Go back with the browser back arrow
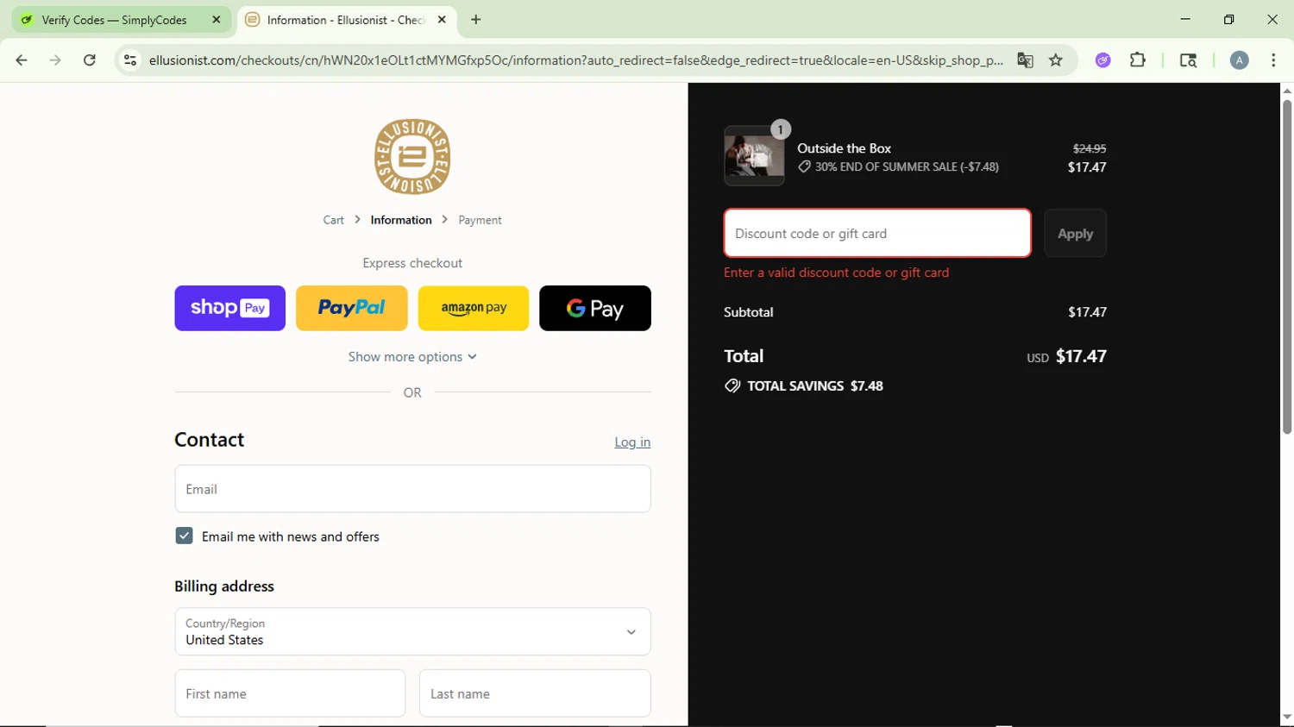1294x727 pixels. (x=22, y=60)
